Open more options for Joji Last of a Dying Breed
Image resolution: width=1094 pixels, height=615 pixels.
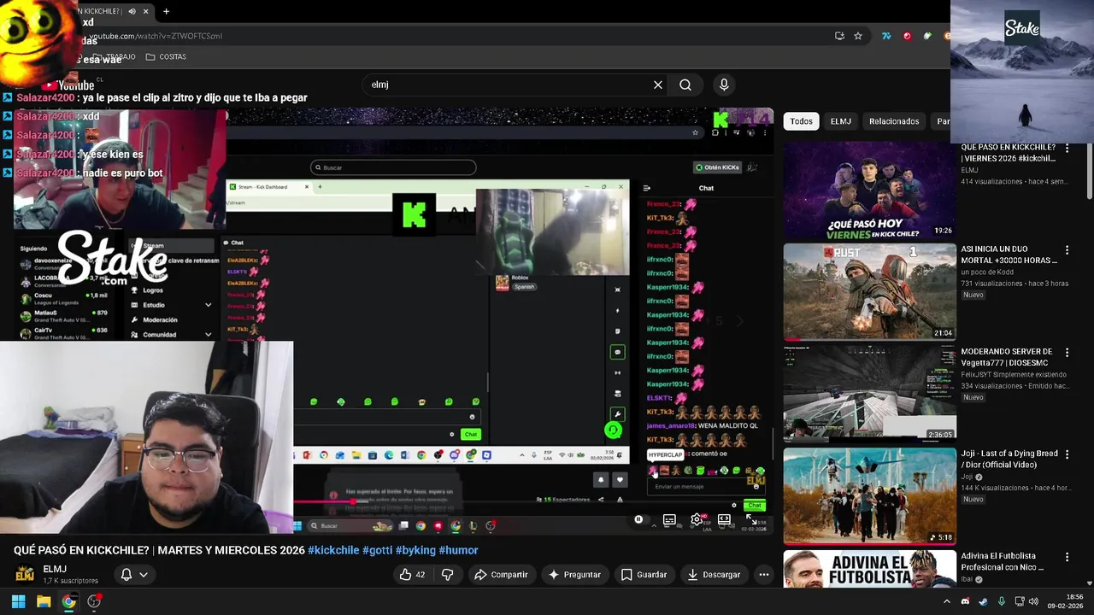click(1067, 454)
